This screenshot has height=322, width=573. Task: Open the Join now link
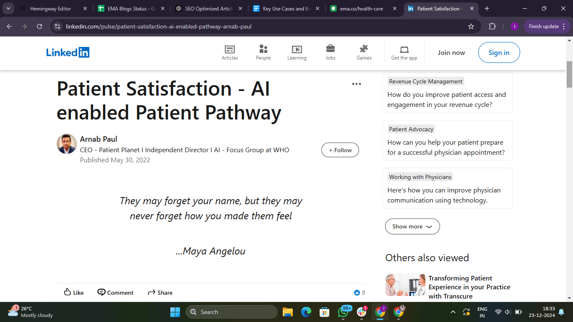point(451,52)
